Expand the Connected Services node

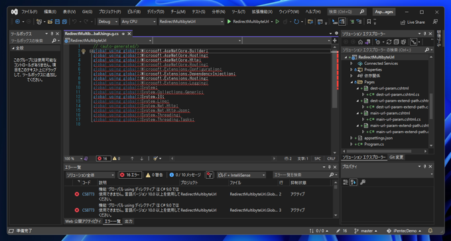click(x=352, y=64)
